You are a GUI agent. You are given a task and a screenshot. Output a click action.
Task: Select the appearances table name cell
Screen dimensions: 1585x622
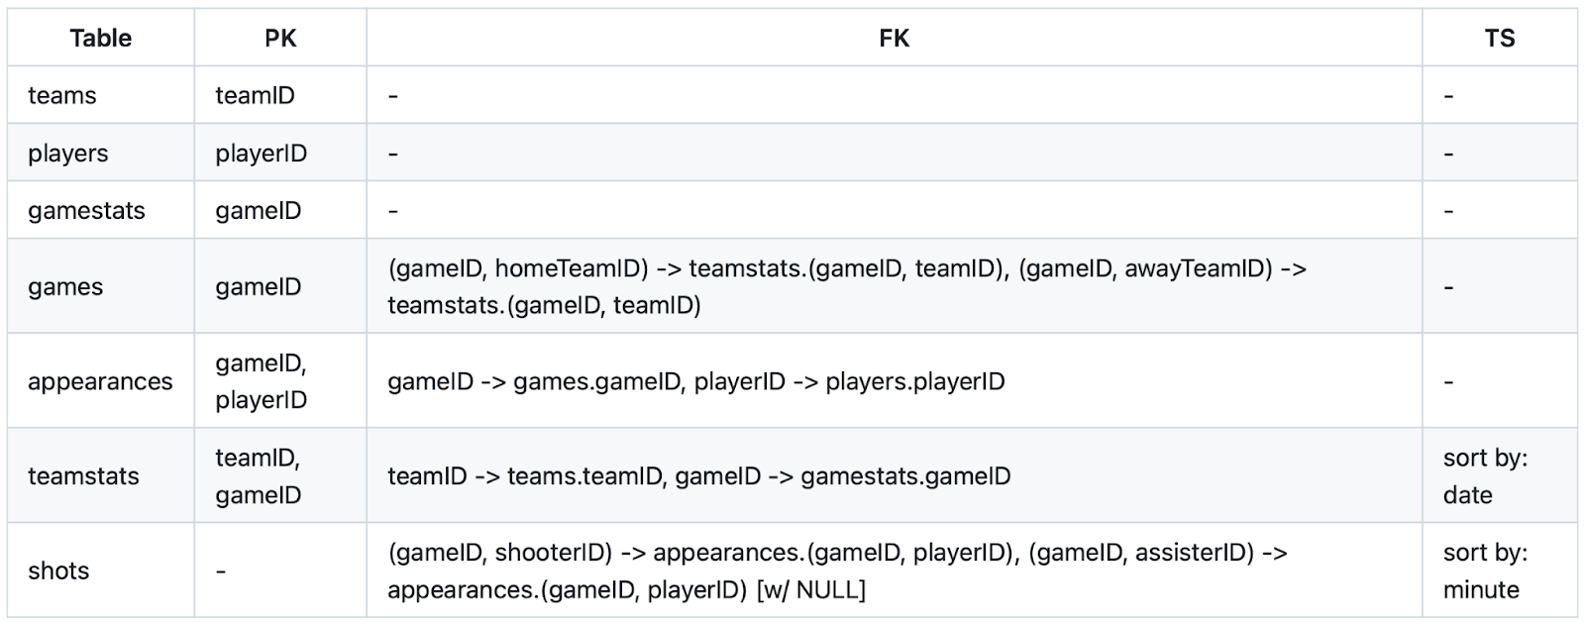click(x=100, y=381)
